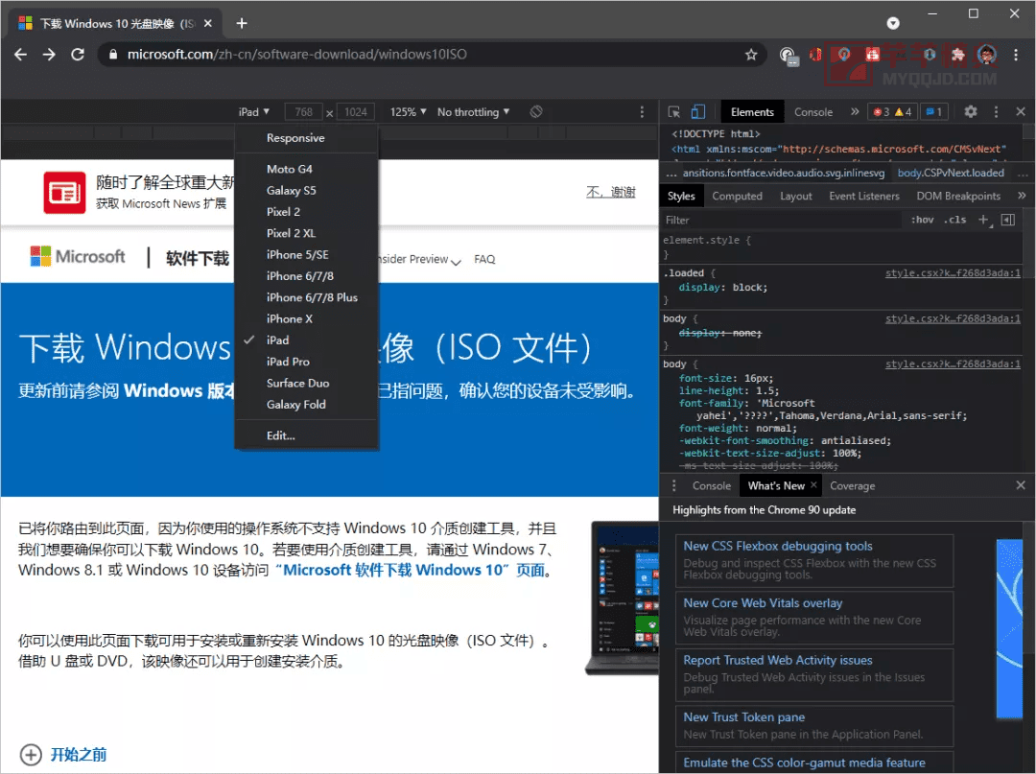Click the device toolbar toggle icon
This screenshot has width=1036, height=774.
pos(697,112)
